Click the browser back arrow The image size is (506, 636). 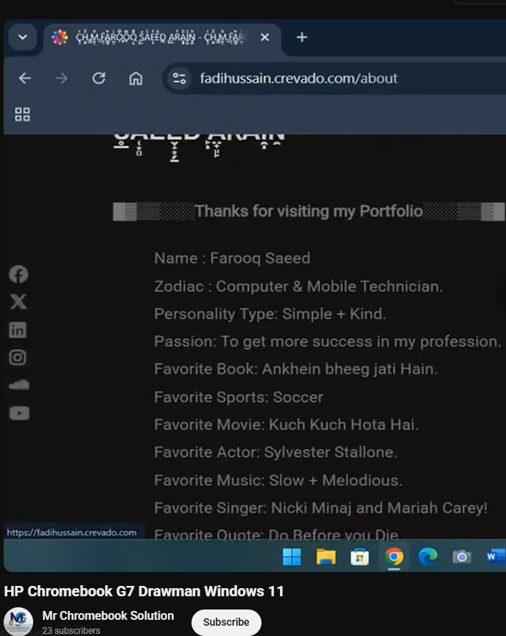click(25, 78)
